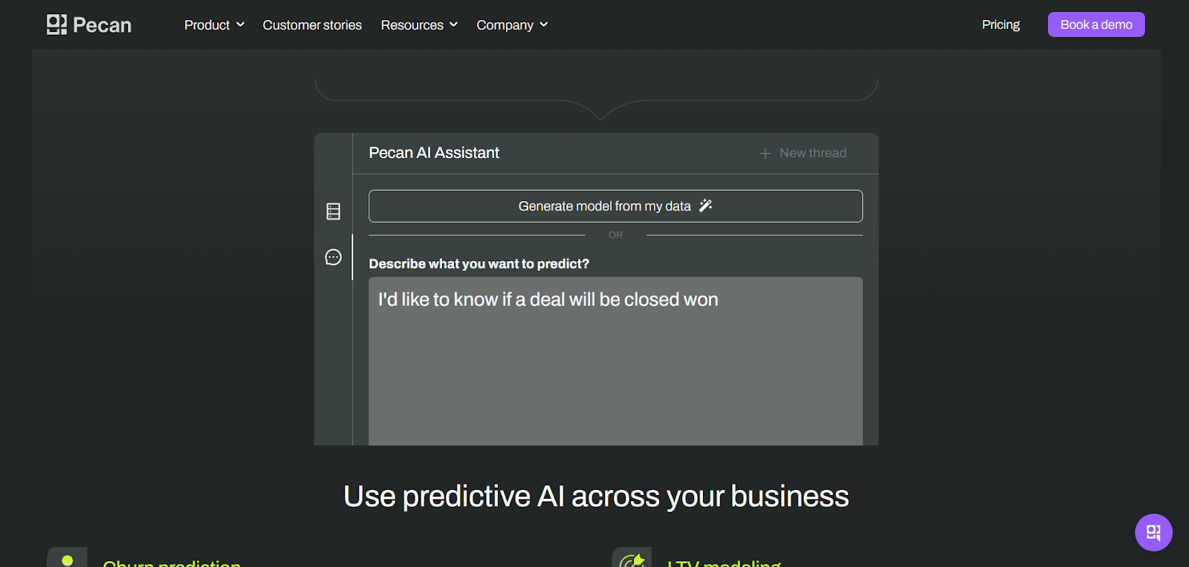
Task: Click the OR divider label
Action: [x=615, y=235]
